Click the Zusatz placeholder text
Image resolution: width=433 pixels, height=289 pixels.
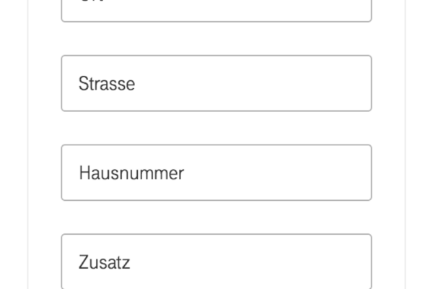click(105, 262)
